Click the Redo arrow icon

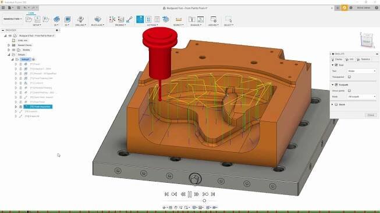(33, 8)
